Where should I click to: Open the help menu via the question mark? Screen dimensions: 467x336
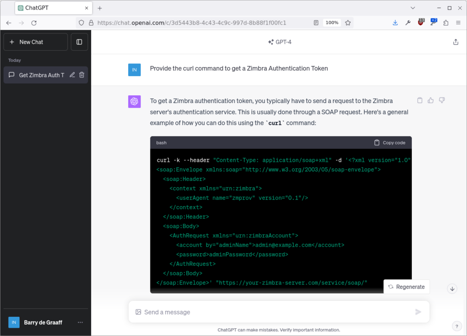point(457,326)
